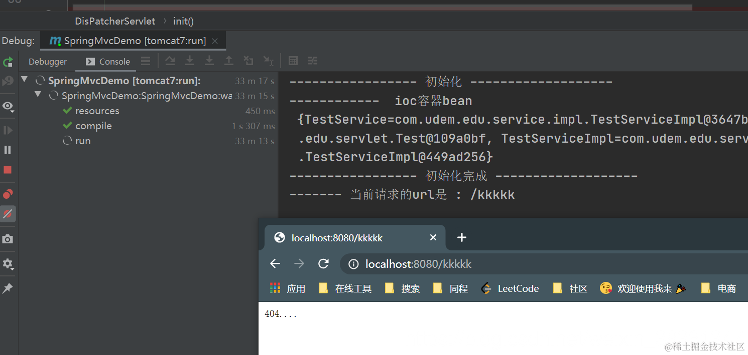Close the localhost:8080/kkkkk browser tab
The width and height of the screenshot is (748, 355).
433,238
